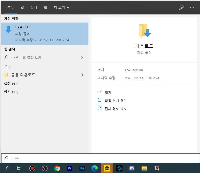Click the large 다운로드 folder preview icon
200x173 pixels.
point(145,31)
